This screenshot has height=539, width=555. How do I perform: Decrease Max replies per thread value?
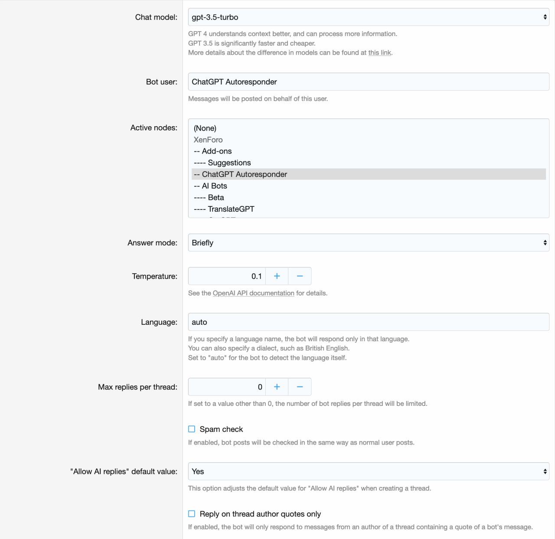300,387
